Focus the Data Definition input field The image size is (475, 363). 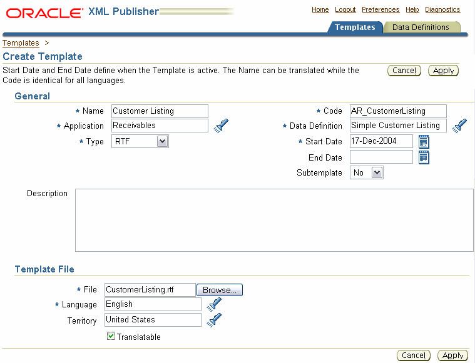click(x=398, y=126)
